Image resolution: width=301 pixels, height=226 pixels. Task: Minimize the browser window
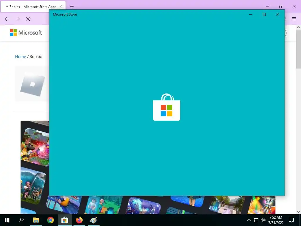(267, 6)
